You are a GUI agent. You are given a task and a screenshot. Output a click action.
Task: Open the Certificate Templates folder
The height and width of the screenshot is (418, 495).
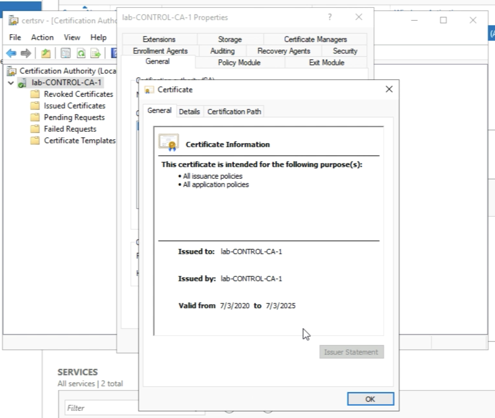point(80,140)
